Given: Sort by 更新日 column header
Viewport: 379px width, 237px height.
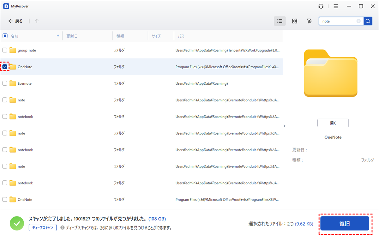Looking at the screenshot, I should coord(72,36).
